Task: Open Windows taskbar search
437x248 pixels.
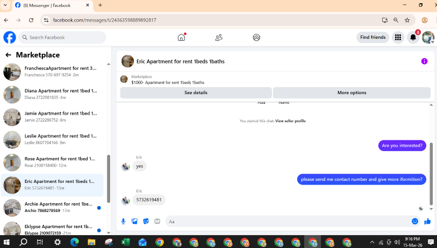Action: (23, 242)
